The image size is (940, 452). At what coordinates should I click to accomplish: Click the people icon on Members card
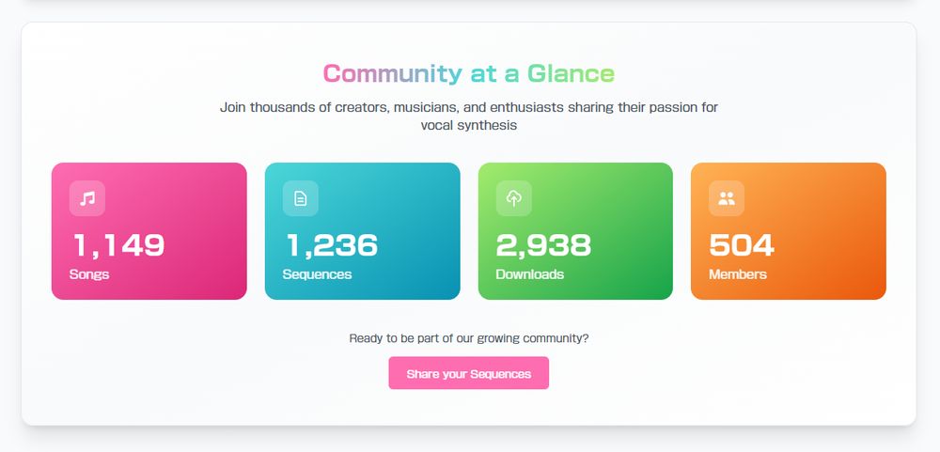click(x=727, y=198)
